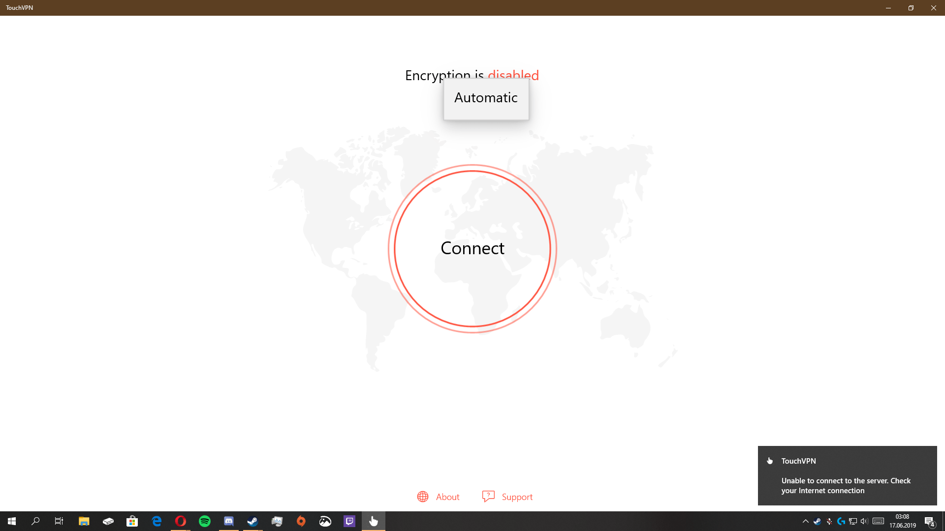
Task: Expand the hidden system tray icons
Action: click(x=806, y=521)
